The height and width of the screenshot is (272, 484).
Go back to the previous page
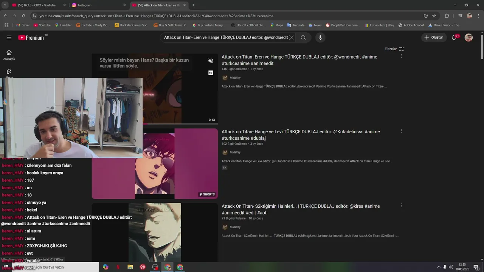click(x=5, y=16)
